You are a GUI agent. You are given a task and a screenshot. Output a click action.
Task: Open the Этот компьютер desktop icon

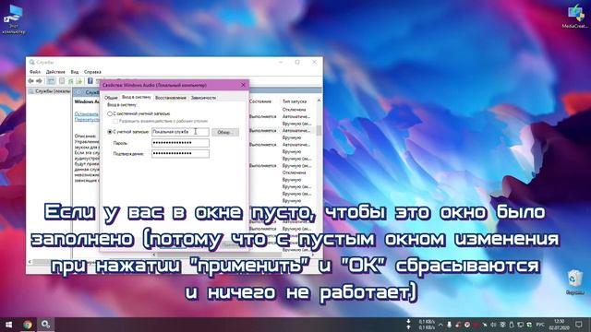14,19
